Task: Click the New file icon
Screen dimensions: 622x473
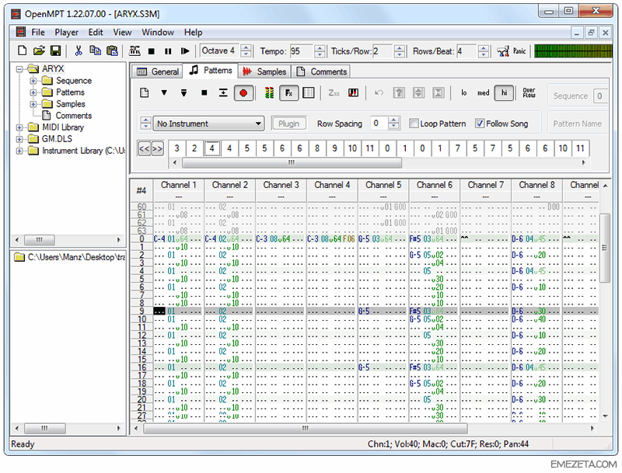Action: point(23,50)
